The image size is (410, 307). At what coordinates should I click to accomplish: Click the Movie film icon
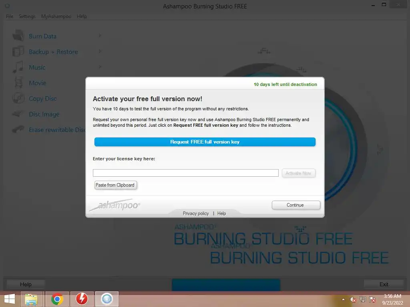(x=18, y=83)
